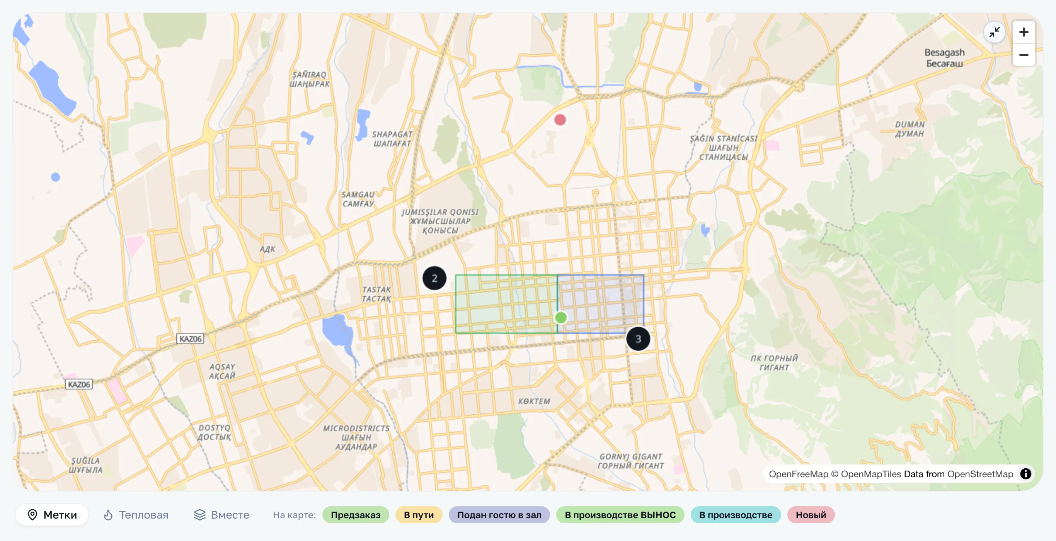Toggle the В производстве ВЫНОС filter
Screen dimensions: 1056x541
coord(620,515)
